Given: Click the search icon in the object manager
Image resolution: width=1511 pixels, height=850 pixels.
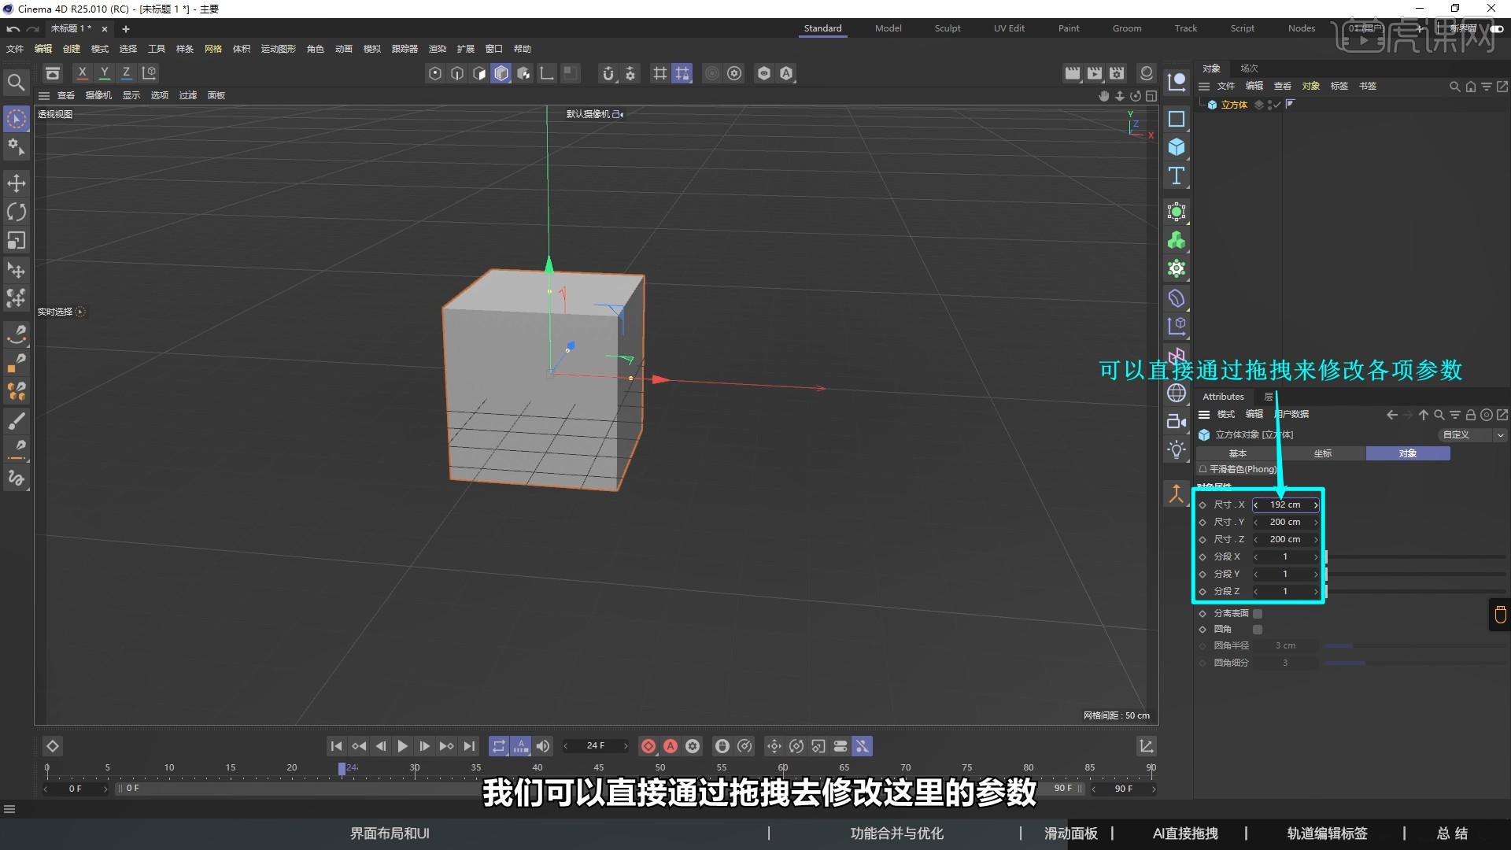Looking at the screenshot, I should coord(1454,87).
